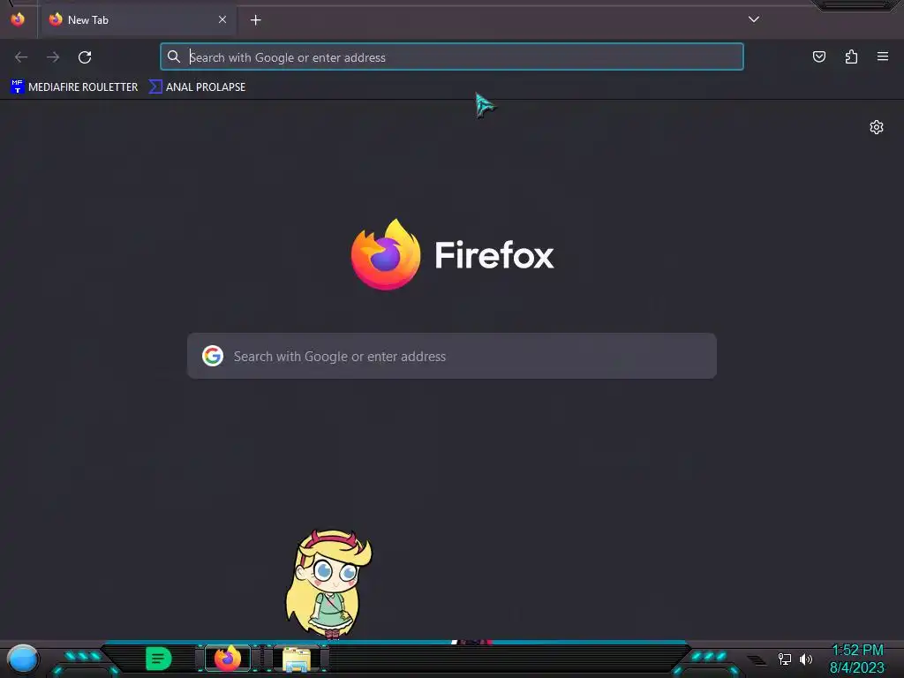Select the New Tab tab
Image resolution: width=904 pixels, height=678 pixels.
coord(139,19)
